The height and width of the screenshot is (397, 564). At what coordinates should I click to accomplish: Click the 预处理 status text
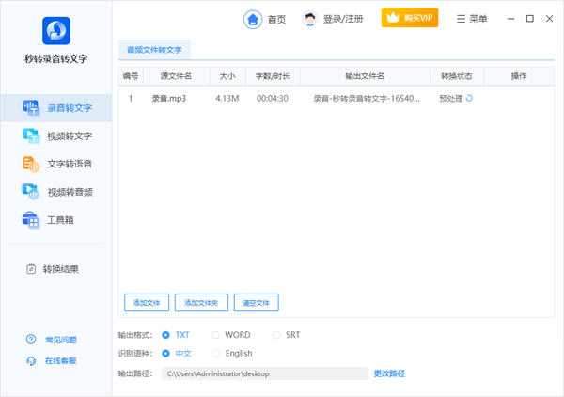click(450, 98)
